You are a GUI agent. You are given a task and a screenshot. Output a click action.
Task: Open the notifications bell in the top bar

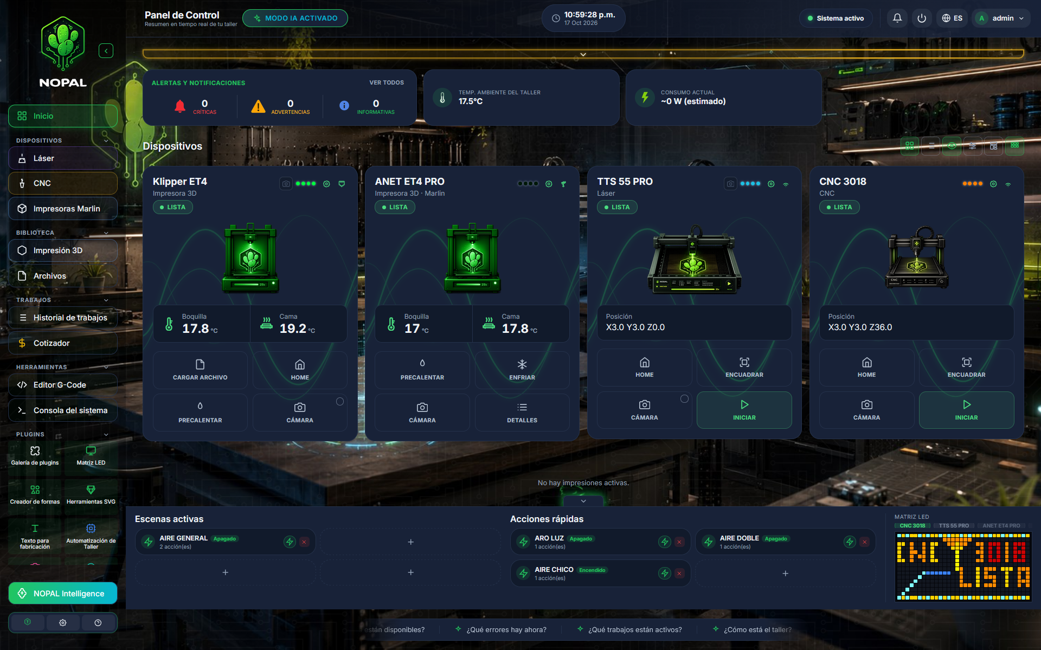click(897, 18)
